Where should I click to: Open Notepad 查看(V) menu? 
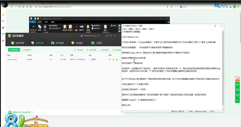click(x=145, y=29)
